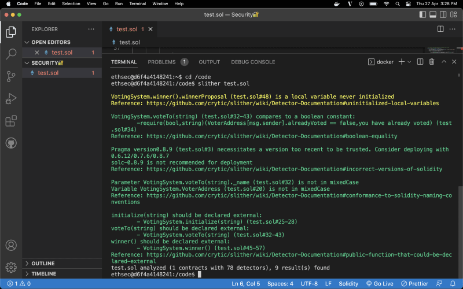Screen dimensions: 463x289
Task: Close test.sol in Open Editors list
Action: [x=37, y=53]
